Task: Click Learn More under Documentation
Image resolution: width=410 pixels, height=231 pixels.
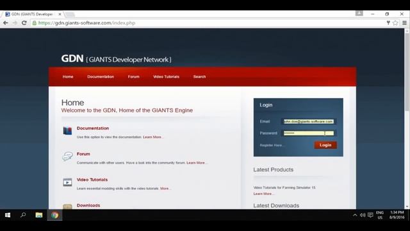Action: coord(152,137)
